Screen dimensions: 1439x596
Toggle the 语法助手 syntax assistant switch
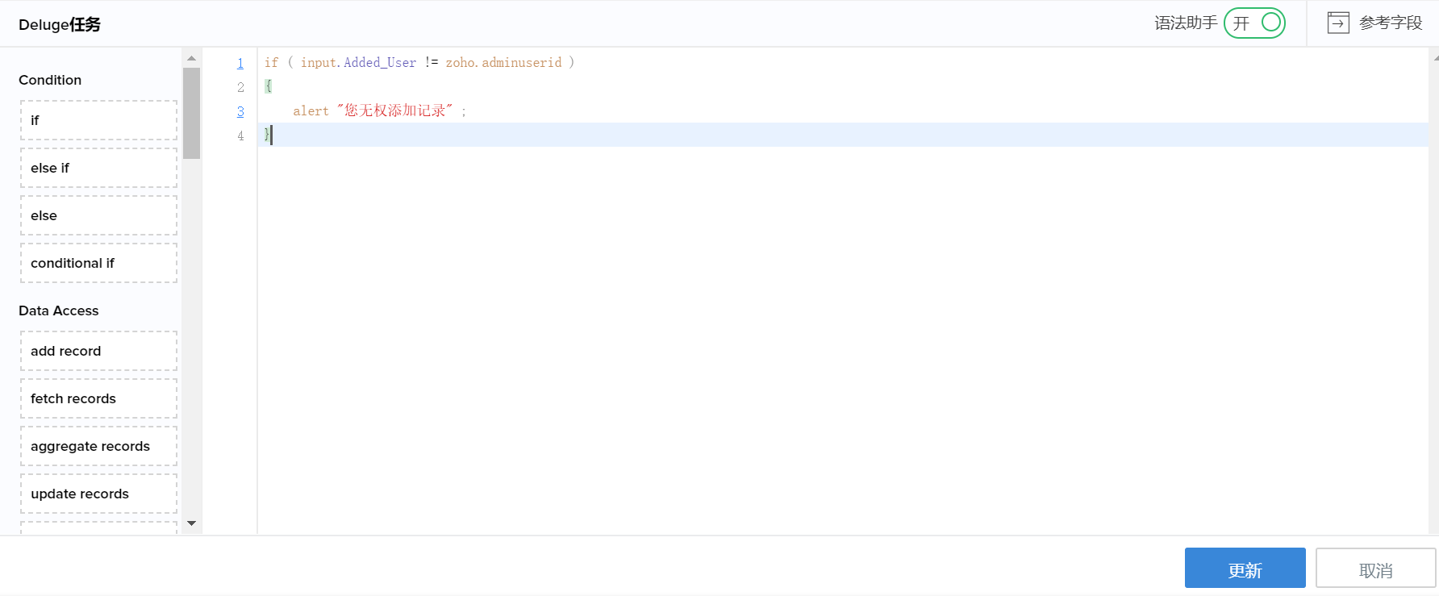(x=1254, y=23)
